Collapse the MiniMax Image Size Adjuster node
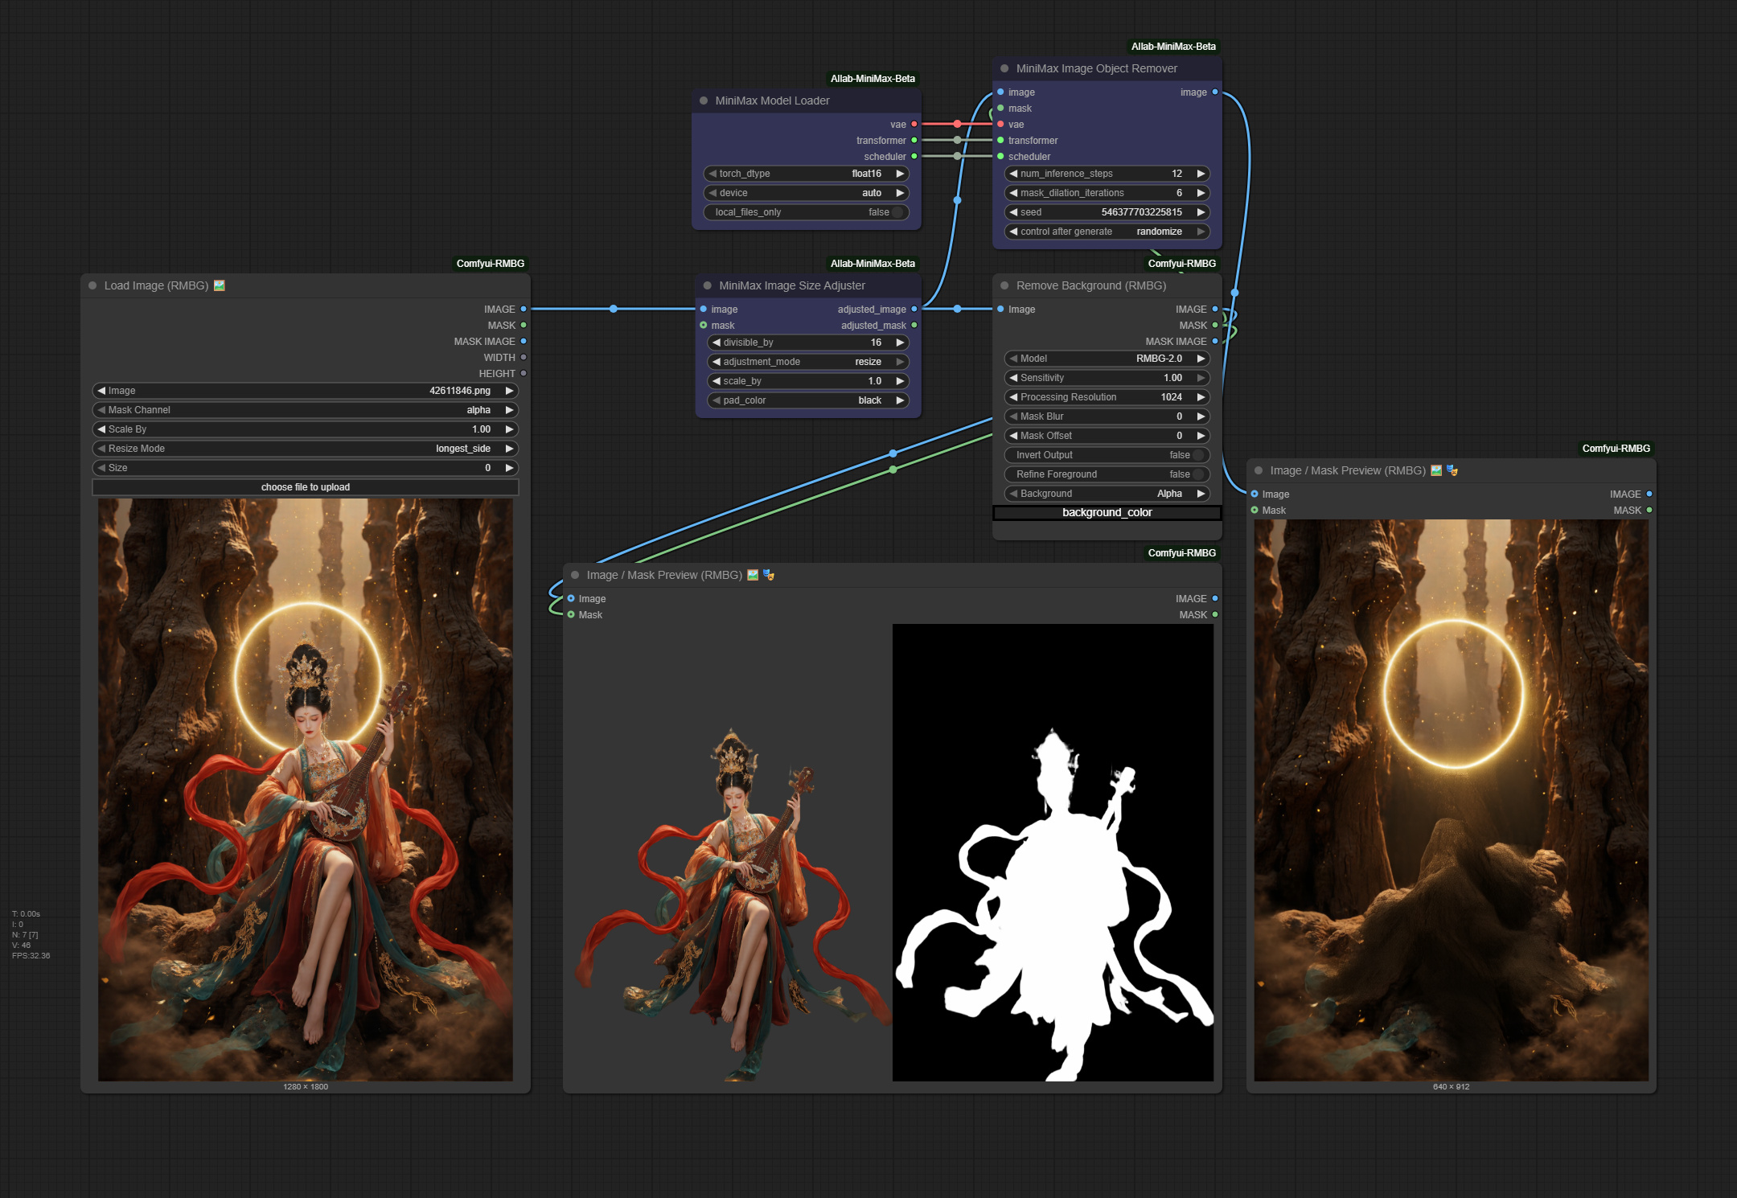1737x1198 pixels. tap(706, 285)
